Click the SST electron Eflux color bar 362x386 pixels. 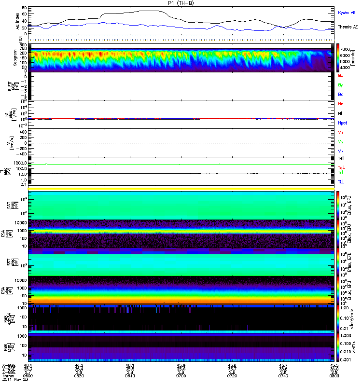coord(338,262)
